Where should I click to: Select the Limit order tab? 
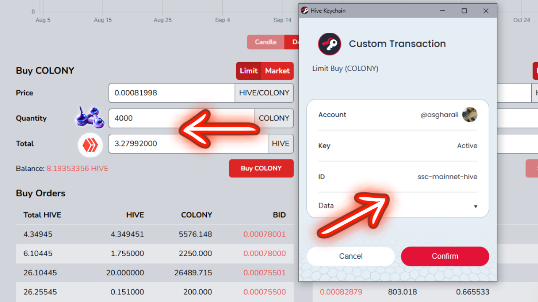pos(249,71)
